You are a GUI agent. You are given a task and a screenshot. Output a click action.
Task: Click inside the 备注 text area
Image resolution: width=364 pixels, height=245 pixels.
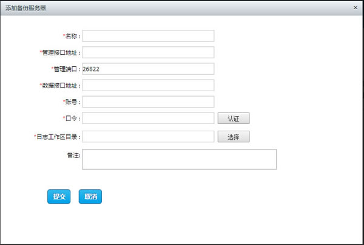[179, 159]
